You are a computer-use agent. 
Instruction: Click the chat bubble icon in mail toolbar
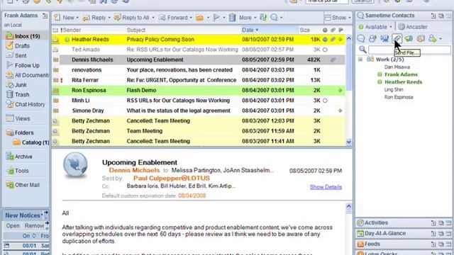point(274,18)
